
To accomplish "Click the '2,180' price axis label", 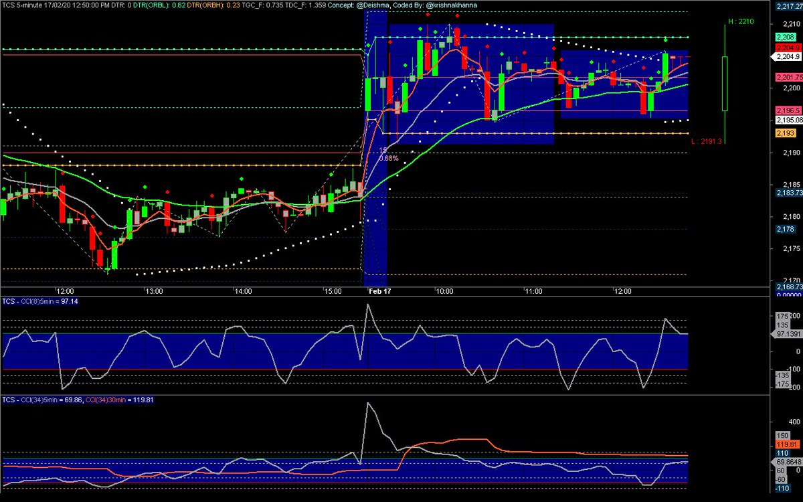I will click(791, 217).
